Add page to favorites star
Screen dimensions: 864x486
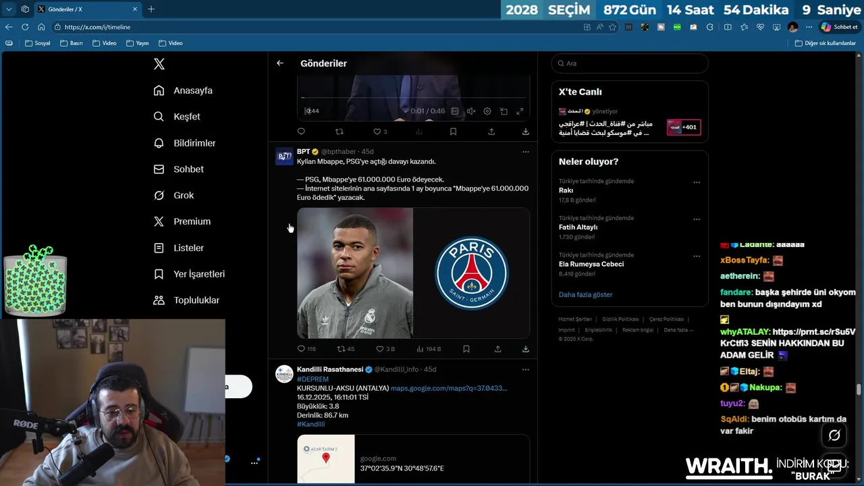(x=612, y=27)
